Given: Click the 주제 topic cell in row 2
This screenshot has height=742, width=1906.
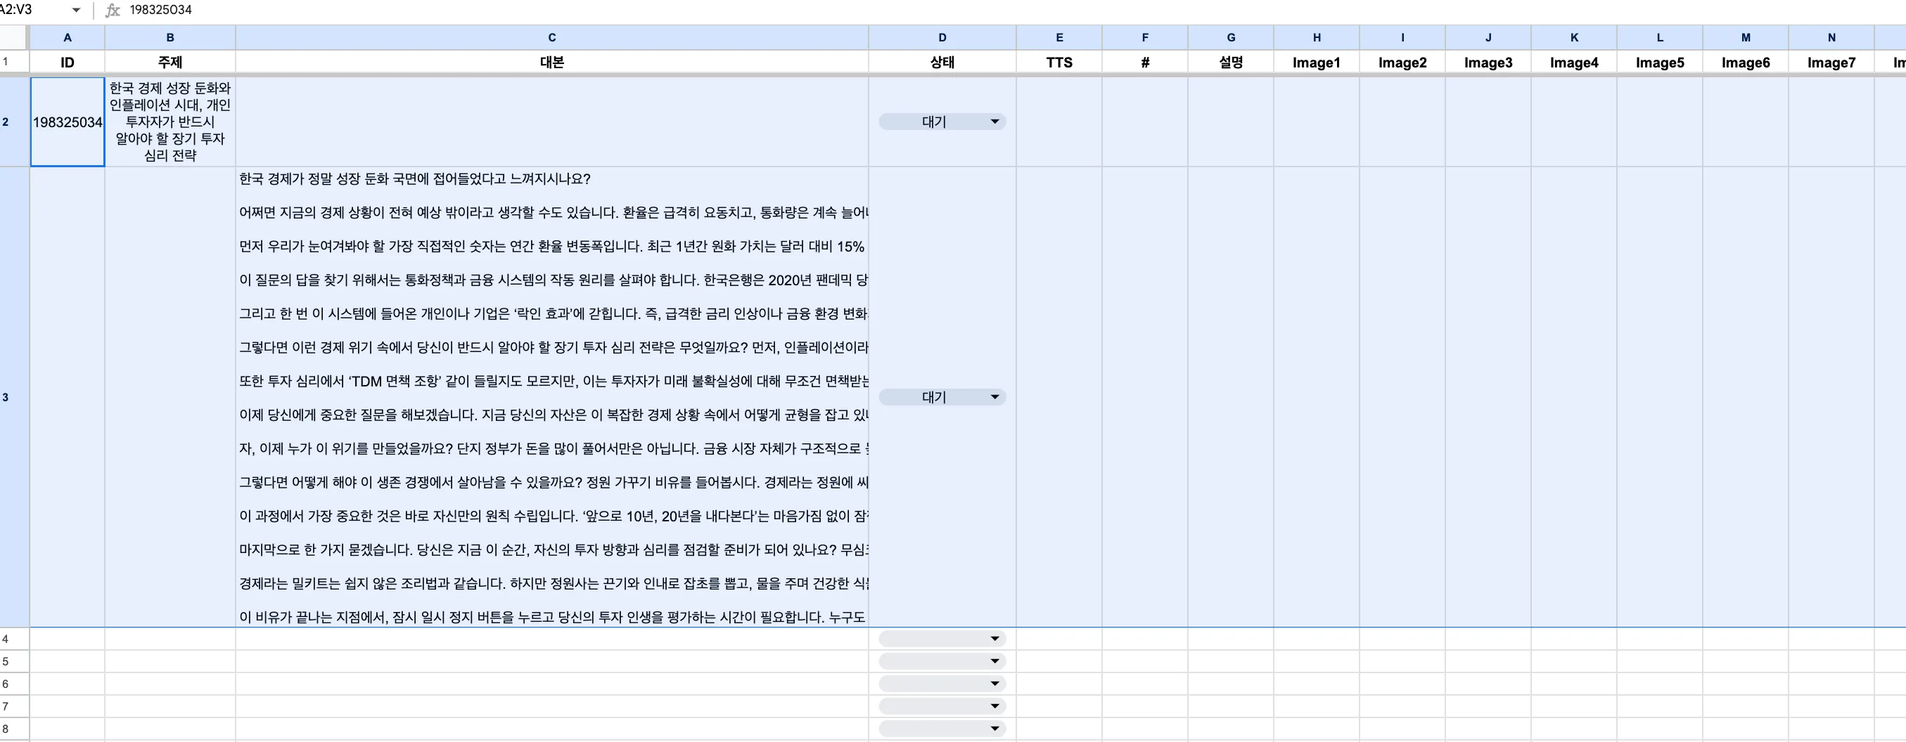Looking at the screenshot, I should tap(170, 123).
